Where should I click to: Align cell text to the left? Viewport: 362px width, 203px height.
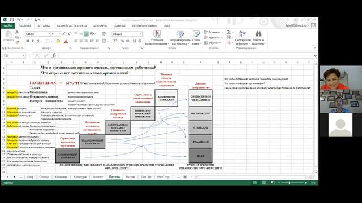point(76,41)
